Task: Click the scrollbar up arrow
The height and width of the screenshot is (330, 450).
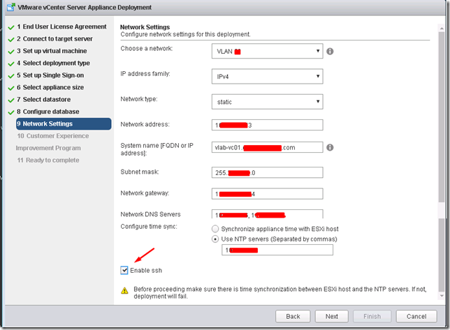Action: pyautogui.click(x=442, y=28)
